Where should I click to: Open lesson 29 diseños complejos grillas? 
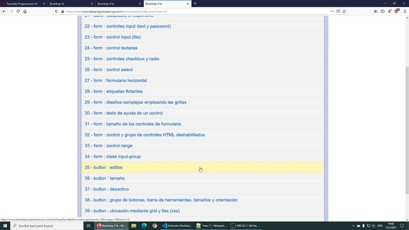click(x=135, y=102)
